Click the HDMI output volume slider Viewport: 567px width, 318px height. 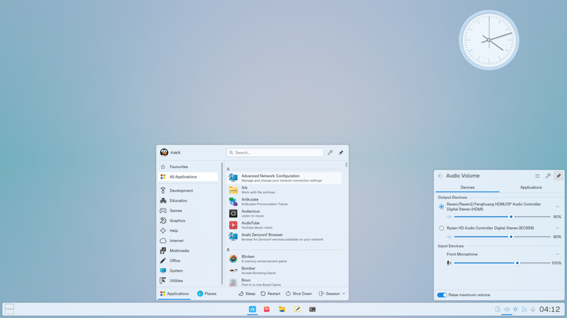point(502,217)
